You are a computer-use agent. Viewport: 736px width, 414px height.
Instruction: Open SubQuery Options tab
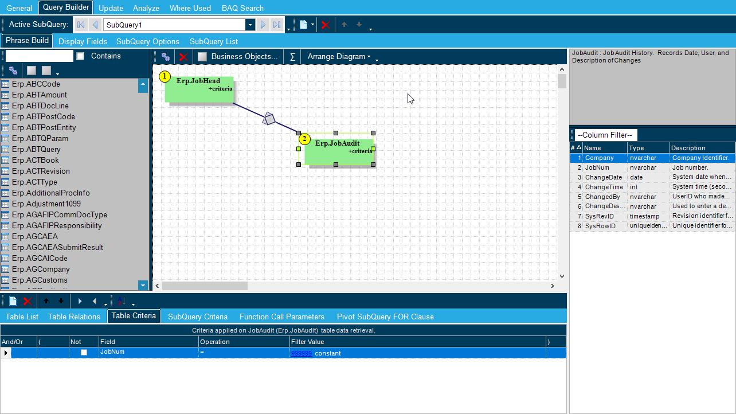pos(148,41)
